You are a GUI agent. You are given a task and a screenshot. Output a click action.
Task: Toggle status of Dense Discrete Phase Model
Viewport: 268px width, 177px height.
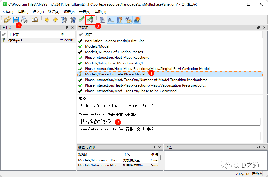(x=80, y=74)
